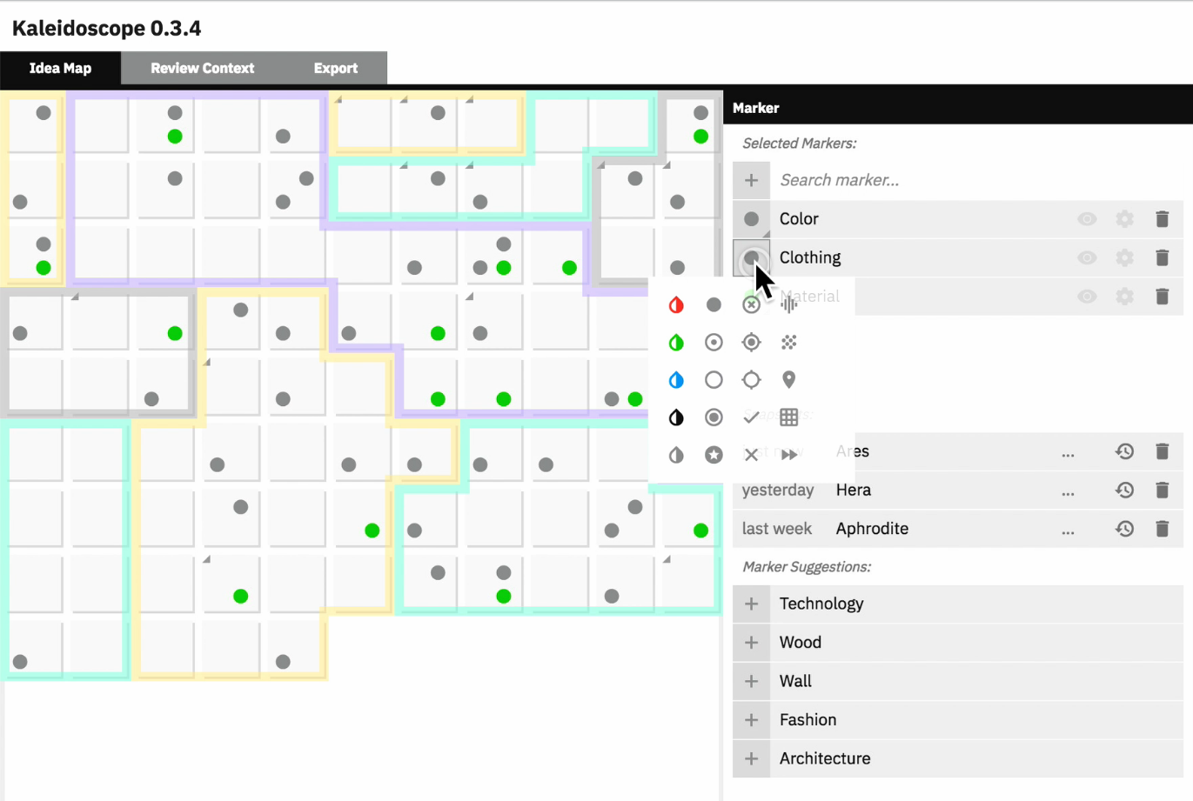1193x801 pixels.
Task: Switch to the Review Context tab
Action: [x=202, y=68]
